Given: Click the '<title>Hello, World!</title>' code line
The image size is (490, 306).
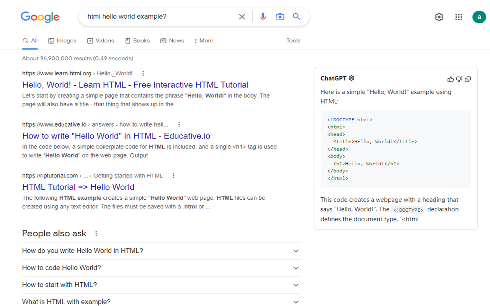Looking at the screenshot, I should (375, 142).
